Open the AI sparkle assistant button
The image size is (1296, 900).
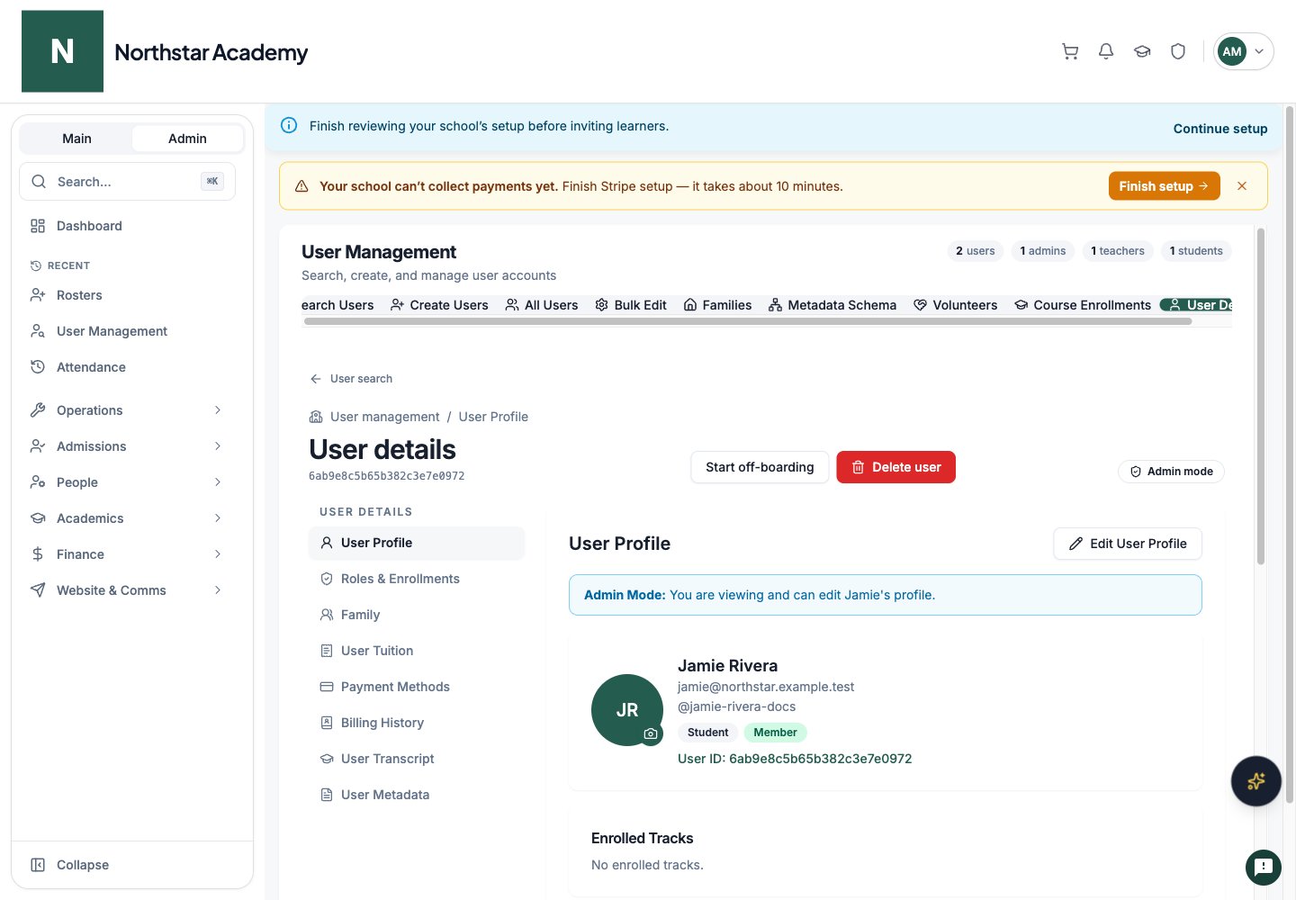(x=1256, y=781)
